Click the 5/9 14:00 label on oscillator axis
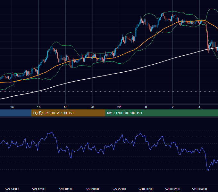The height and width of the screenshot is (192, 218). point(12,189)
